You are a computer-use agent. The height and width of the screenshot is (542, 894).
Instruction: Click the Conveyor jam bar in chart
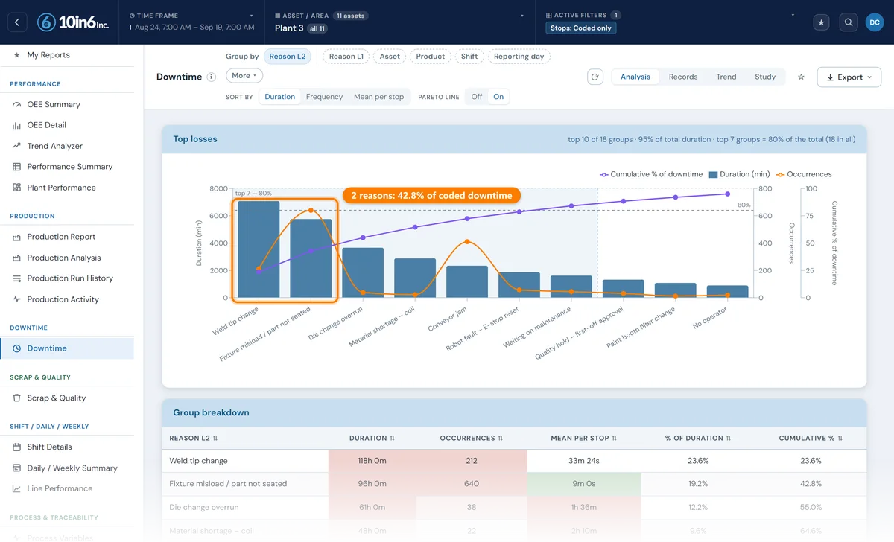point(467,282)
